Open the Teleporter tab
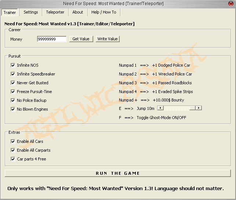 click(x=55, y=12)
